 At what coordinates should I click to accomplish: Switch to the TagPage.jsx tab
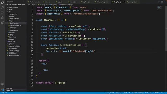coord(86,2)
